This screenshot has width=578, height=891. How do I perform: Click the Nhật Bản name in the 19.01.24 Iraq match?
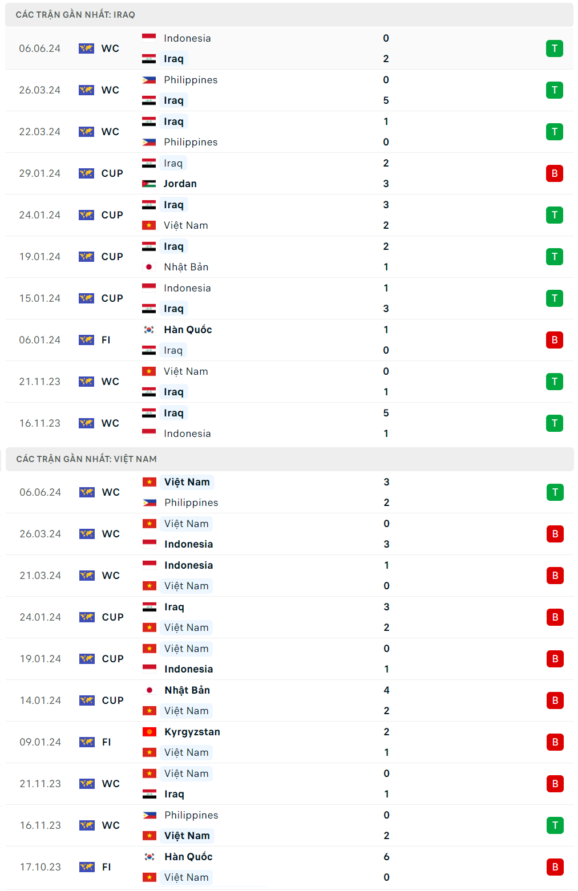tap(186, 267)
